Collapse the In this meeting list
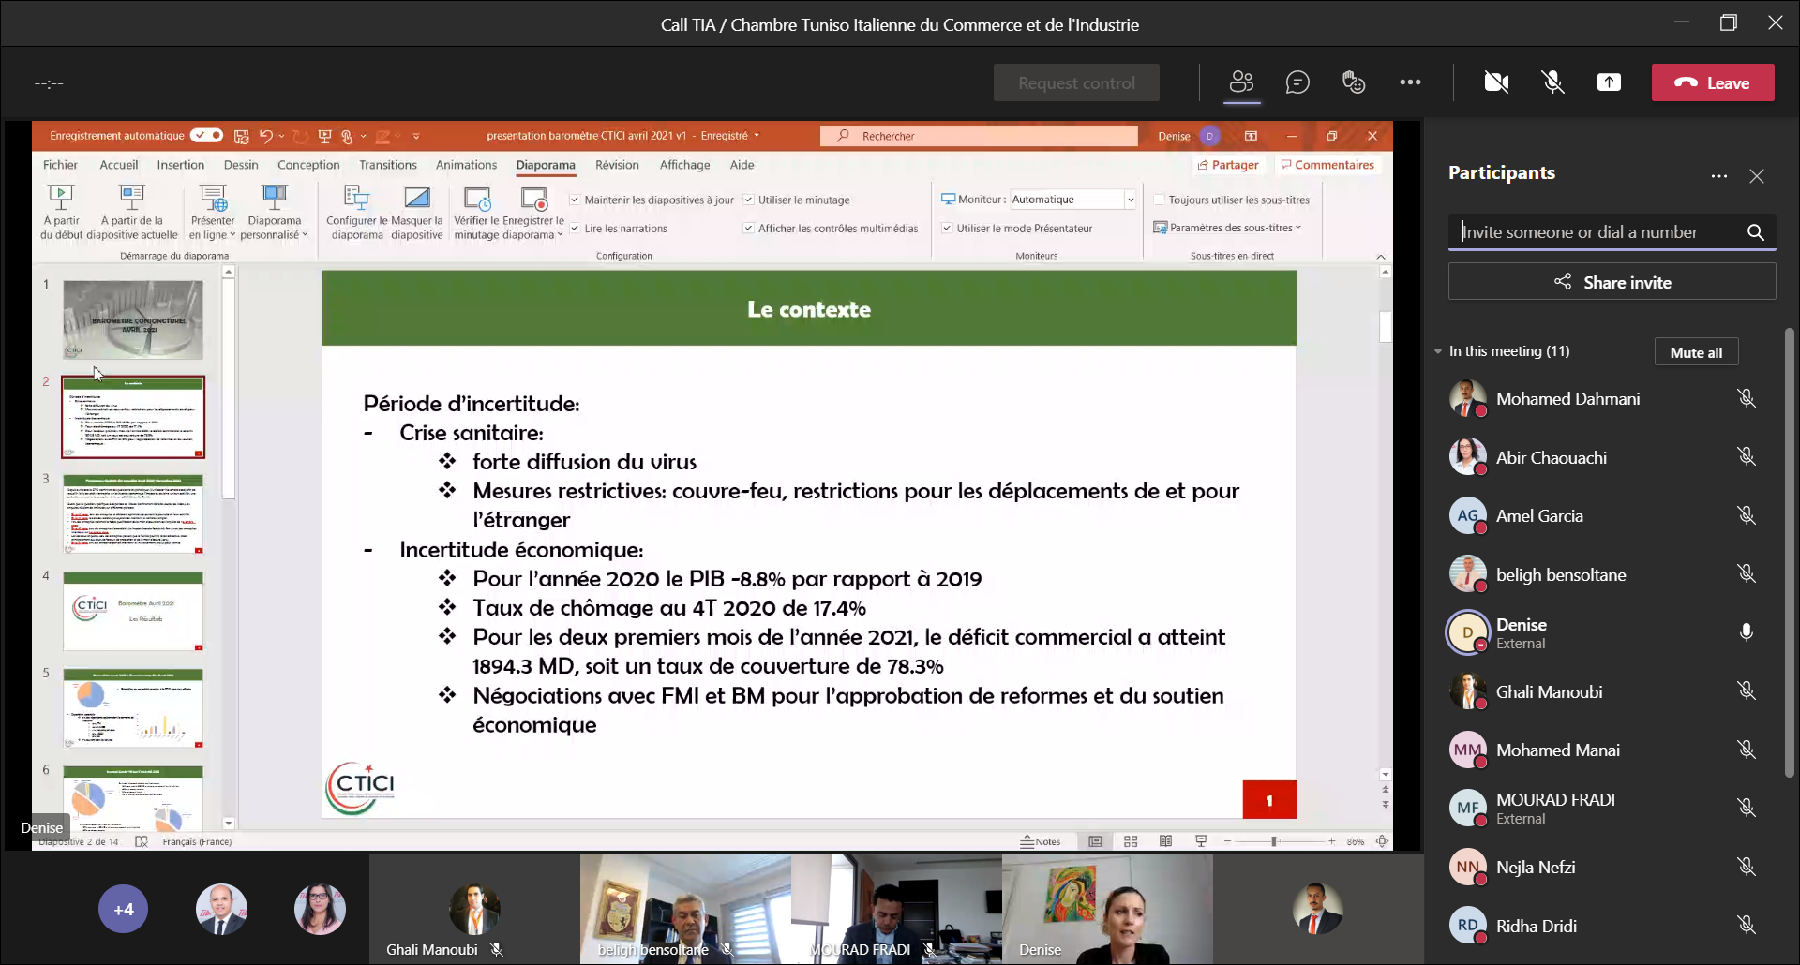Image resolution: width=1800 pixels, height=965 pixels. [1438, 351]
